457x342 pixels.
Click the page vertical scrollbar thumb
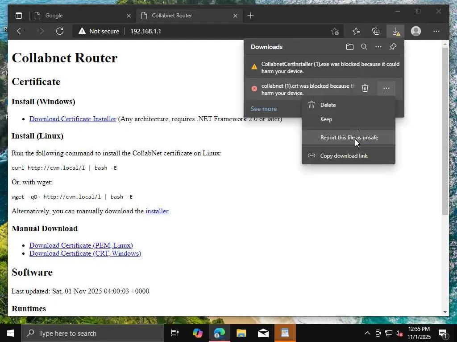445,131
